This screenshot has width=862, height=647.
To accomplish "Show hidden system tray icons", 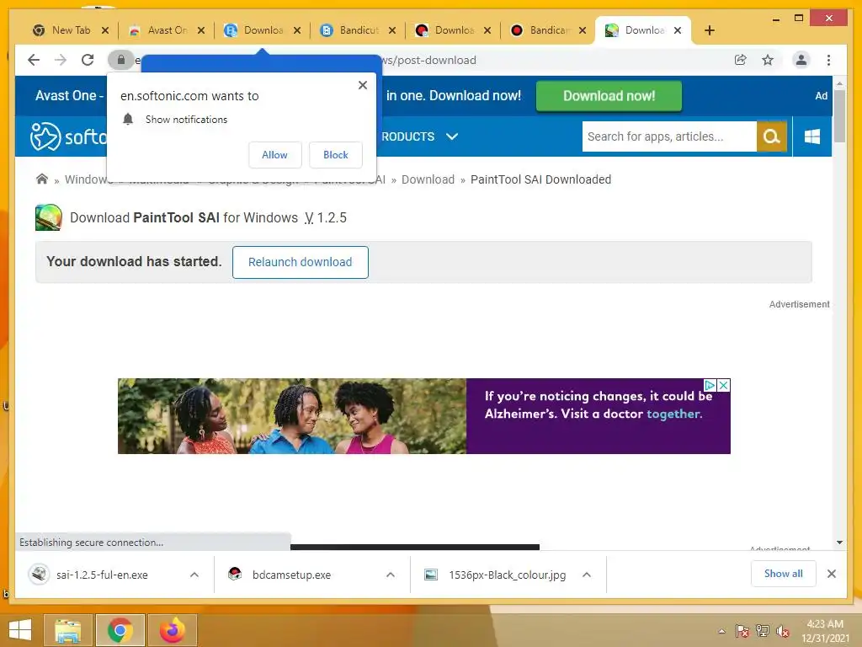I will (721, 631).
